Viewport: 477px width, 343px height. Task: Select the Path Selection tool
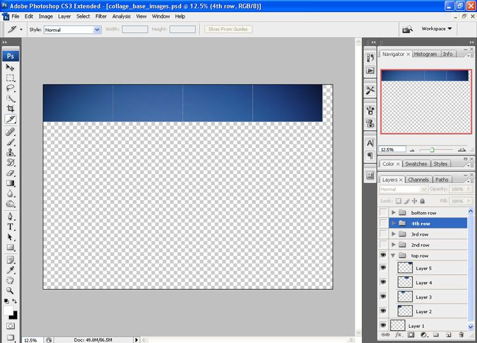(x=10, y=237)
